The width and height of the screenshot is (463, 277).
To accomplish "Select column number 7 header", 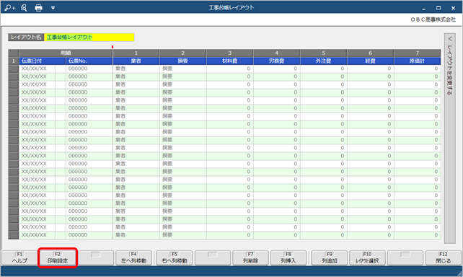I will click(418, 53).
